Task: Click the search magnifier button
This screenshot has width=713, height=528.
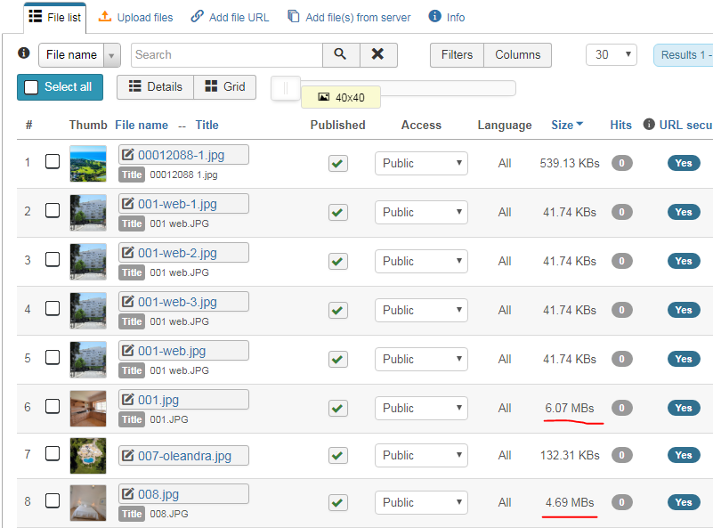Action: tap(341, 54)
